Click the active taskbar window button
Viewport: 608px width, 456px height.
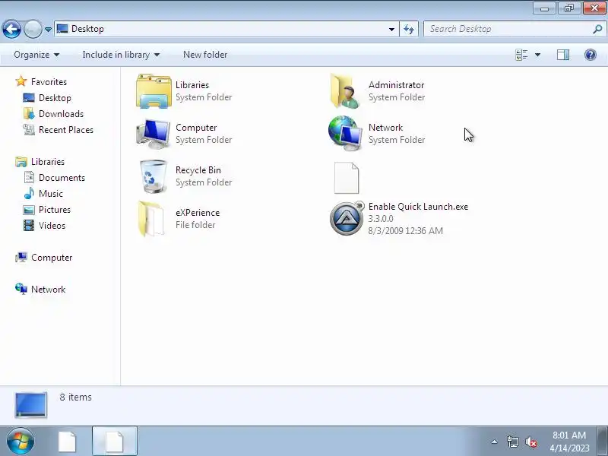coord(115,442)
